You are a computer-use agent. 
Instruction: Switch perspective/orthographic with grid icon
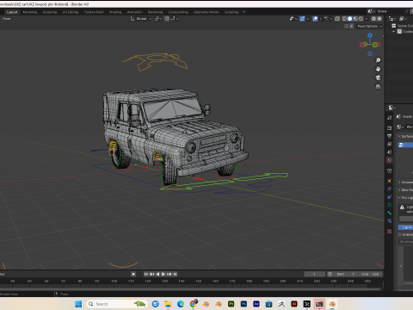(378, 86)
